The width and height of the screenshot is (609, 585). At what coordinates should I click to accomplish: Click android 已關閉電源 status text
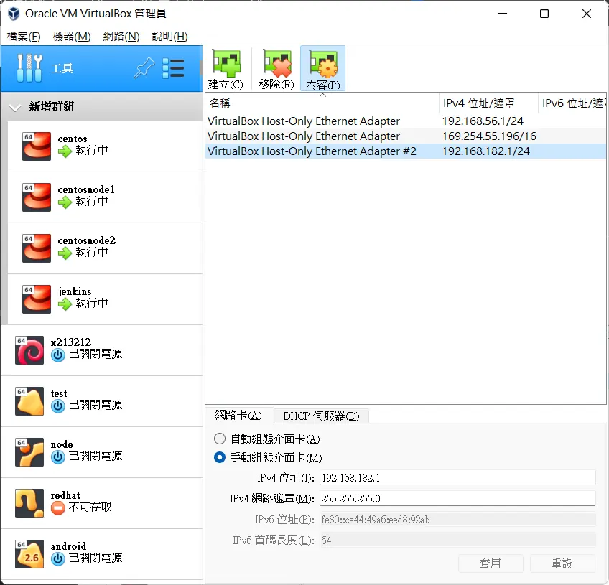(96, 558)
